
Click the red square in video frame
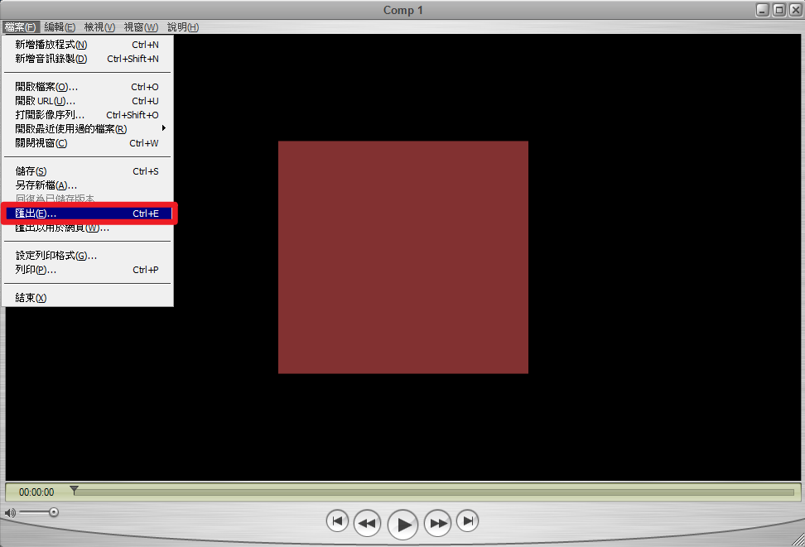[x=403, y=257]
